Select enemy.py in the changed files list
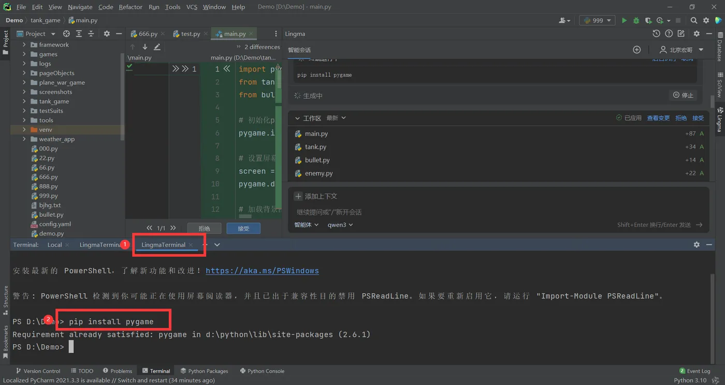Screen dimensions: 725x385 click(x=318, y=173)
